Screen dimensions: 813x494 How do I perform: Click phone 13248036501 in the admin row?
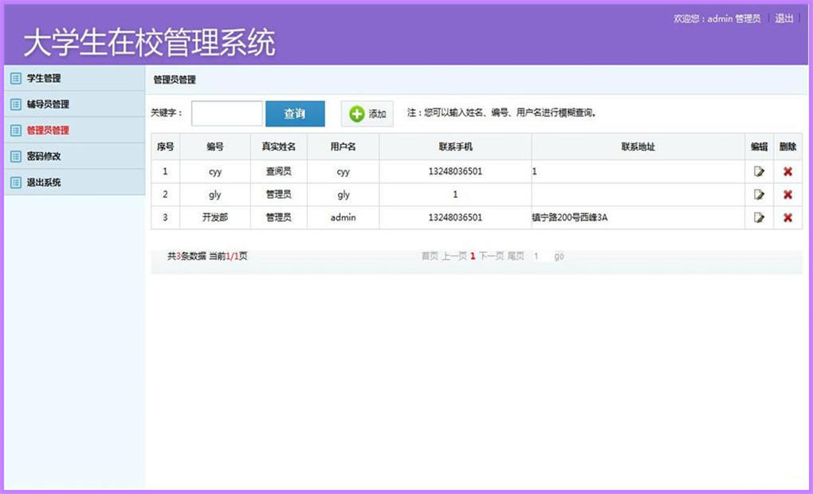(x=455, y=218)
